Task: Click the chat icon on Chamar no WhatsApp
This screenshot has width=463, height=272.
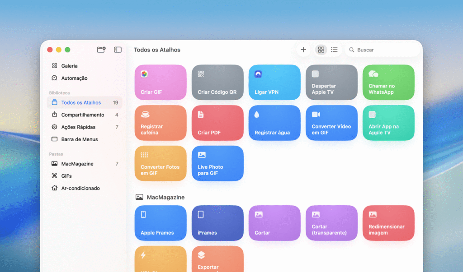Action: 373,74
